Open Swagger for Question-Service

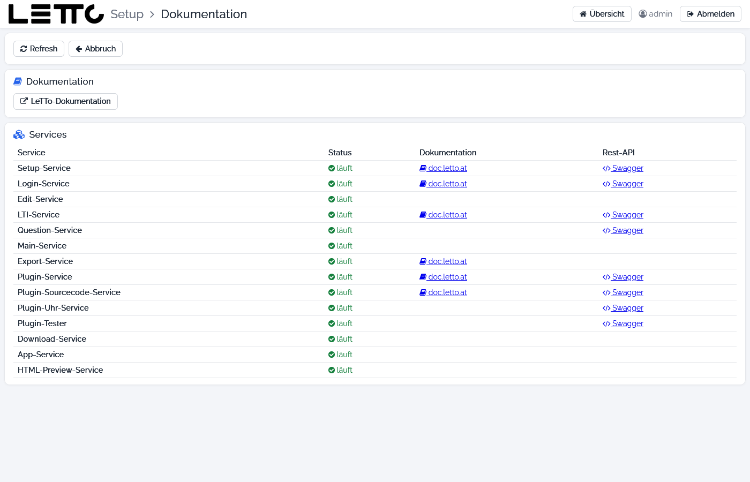click(623, 230)
